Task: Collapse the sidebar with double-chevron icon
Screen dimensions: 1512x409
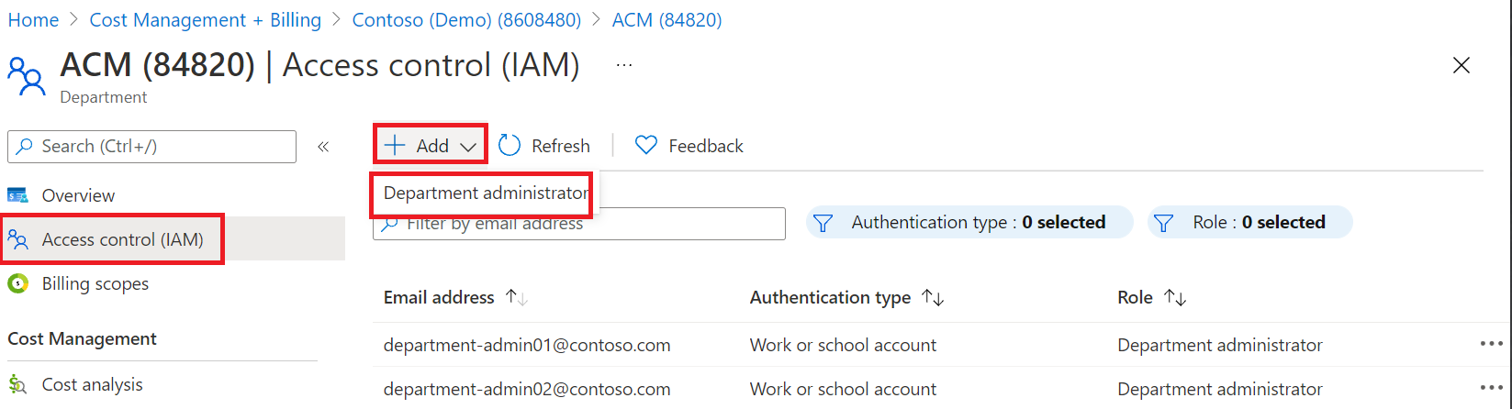Action: (x=323, y=147)
